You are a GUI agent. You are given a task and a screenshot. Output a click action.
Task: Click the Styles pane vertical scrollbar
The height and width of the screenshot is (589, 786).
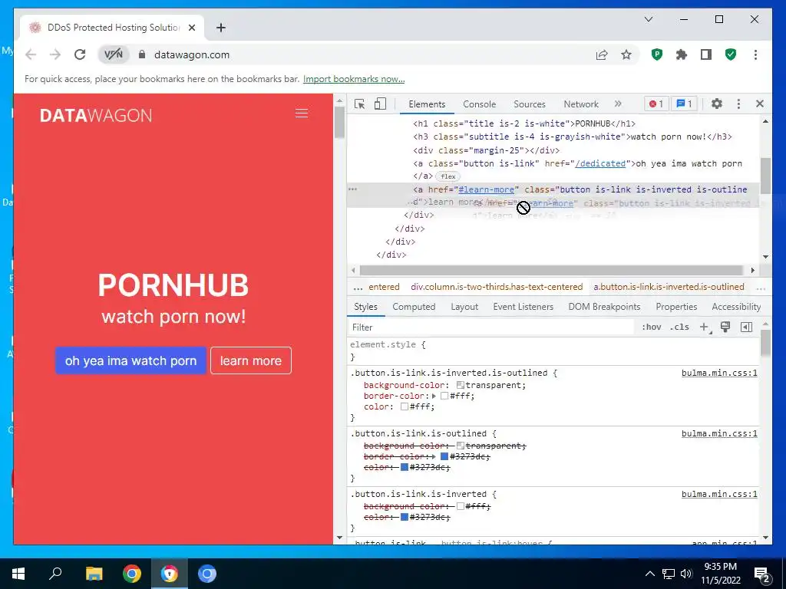(x=765, y=343)
